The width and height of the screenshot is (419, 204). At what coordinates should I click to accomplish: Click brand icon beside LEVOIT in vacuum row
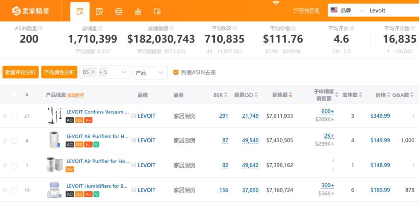[134, 116]
